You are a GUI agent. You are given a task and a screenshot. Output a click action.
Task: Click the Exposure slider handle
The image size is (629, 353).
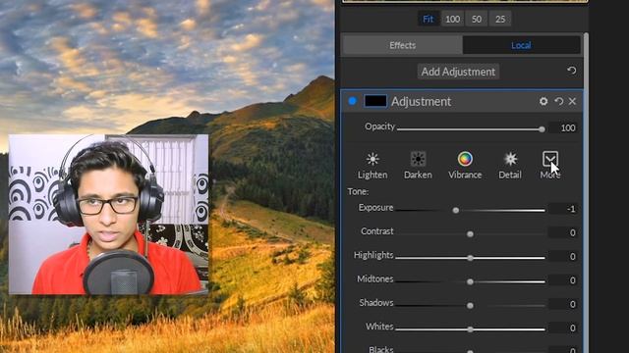[456, 210]
